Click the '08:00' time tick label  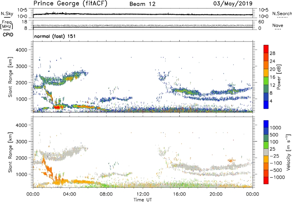coord(106,194)
